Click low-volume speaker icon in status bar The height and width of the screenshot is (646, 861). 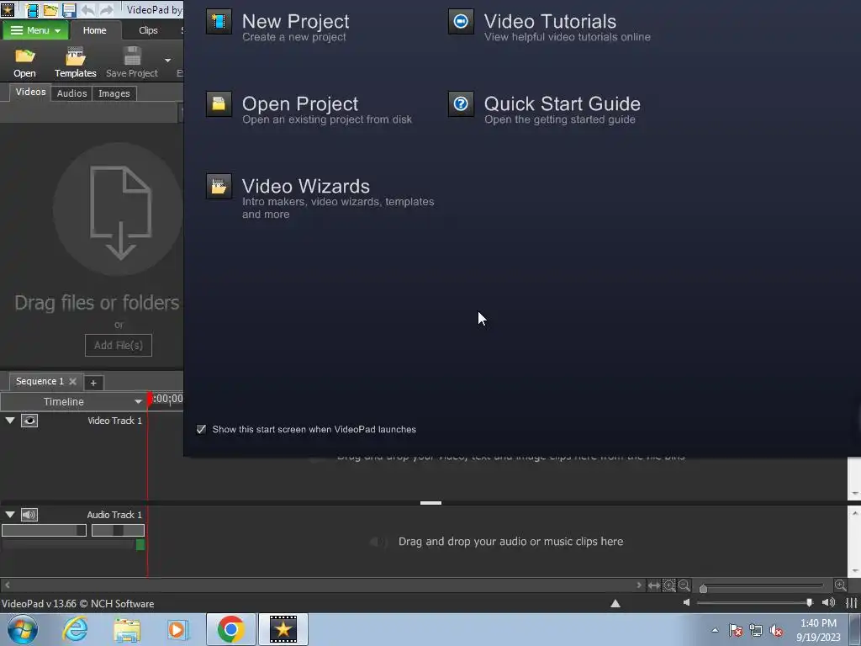[x=686, y=602]
